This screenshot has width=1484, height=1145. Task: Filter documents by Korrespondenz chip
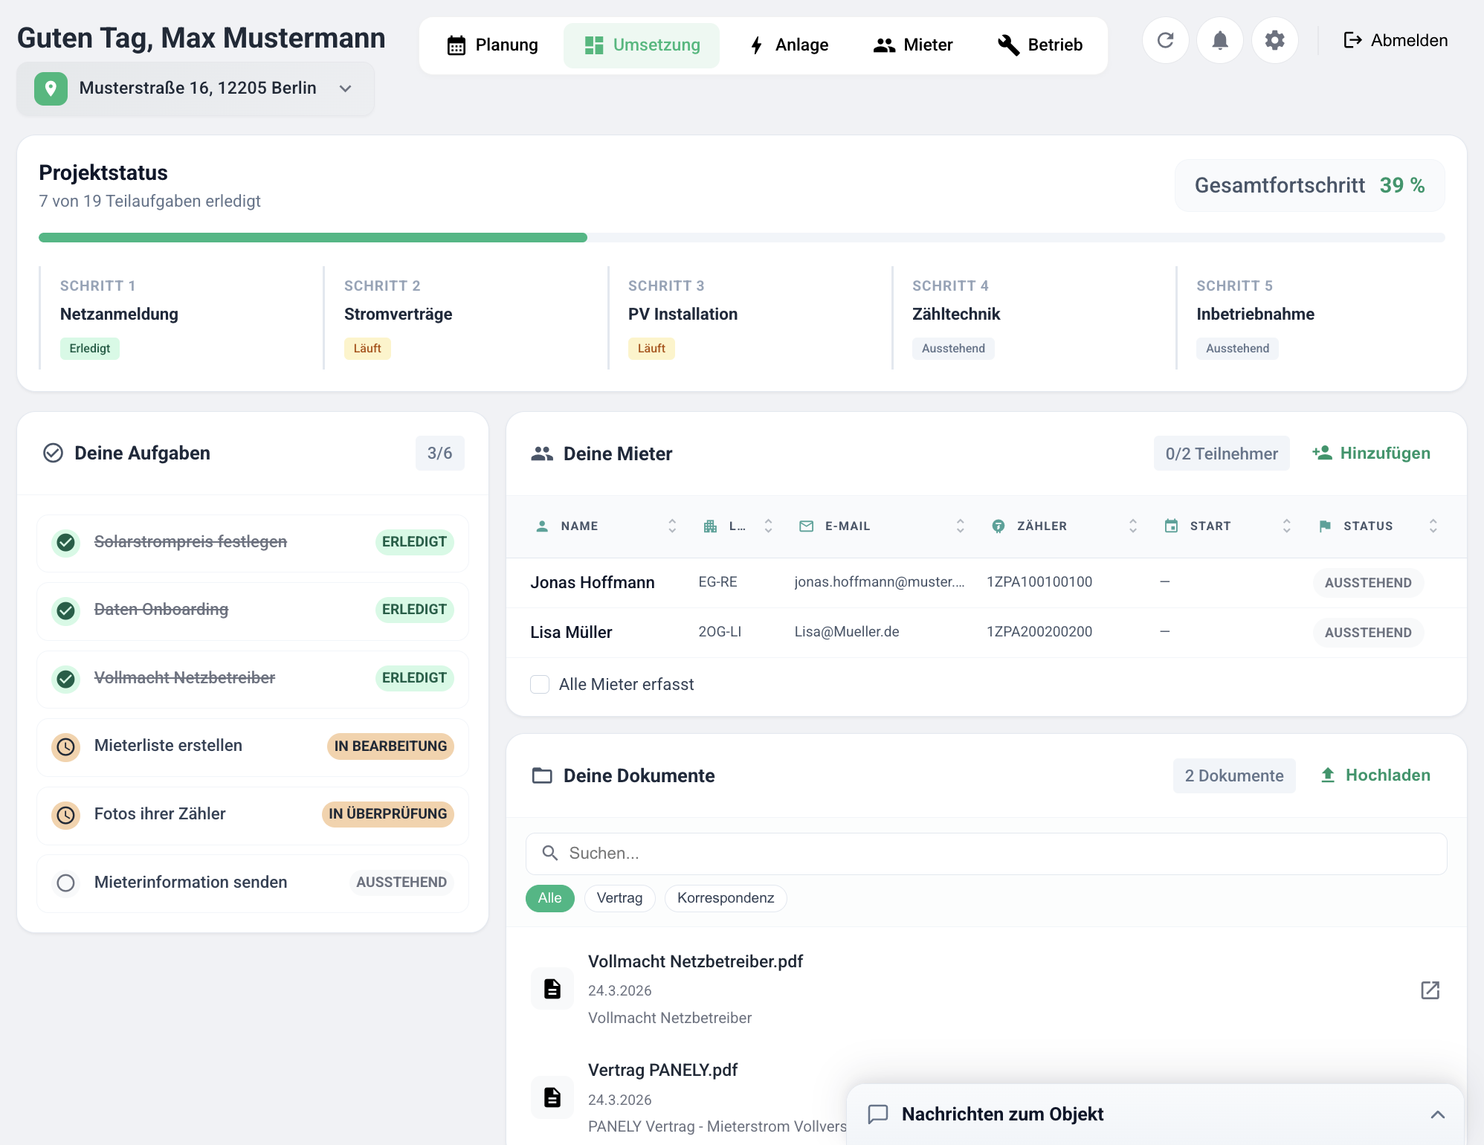pos(726,898)
